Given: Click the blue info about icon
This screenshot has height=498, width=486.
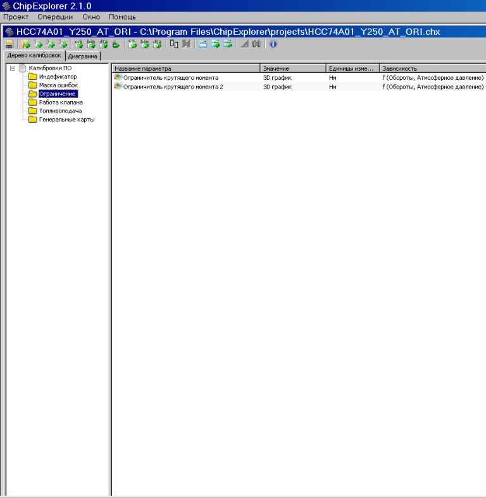Looking at the screenshot, I should (x=273, y=44).
